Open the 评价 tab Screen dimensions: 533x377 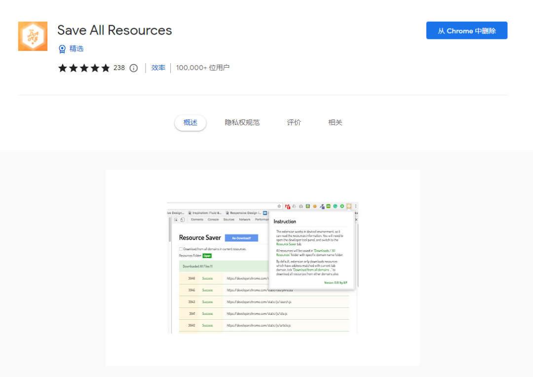click(x=294, y=122)
